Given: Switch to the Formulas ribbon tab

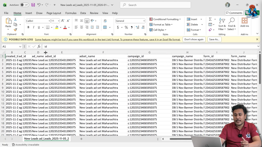Looking at the screenshot, I should pyautogui.click(x=71, y=13).
